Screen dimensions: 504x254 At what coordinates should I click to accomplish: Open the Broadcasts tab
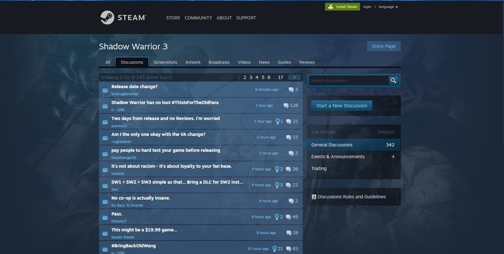(x=219, y=62)
